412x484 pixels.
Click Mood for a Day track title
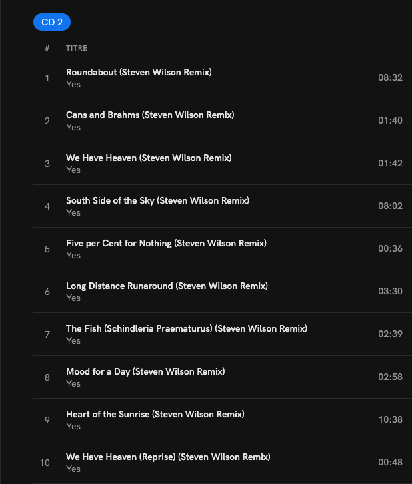145,371
